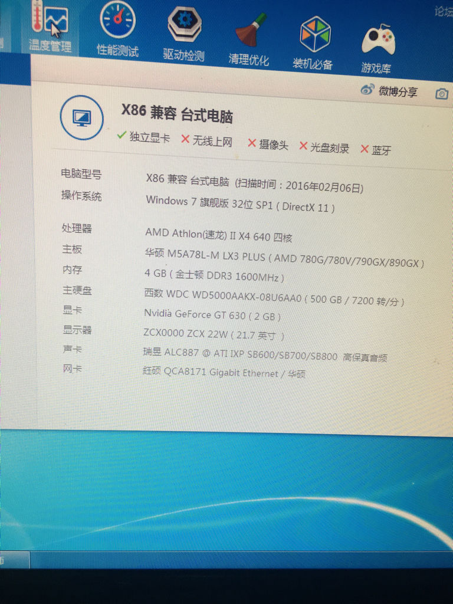The height and width of the screenshot is (604, 453).
Task: Click the 独立显卡 feature label
Action: (149, 137)
